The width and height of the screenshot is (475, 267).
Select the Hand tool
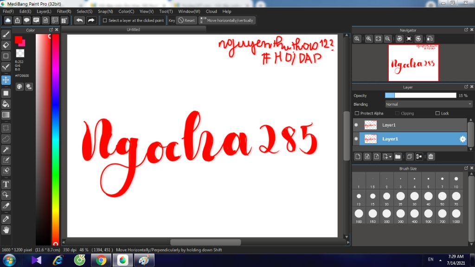point(6,230)
